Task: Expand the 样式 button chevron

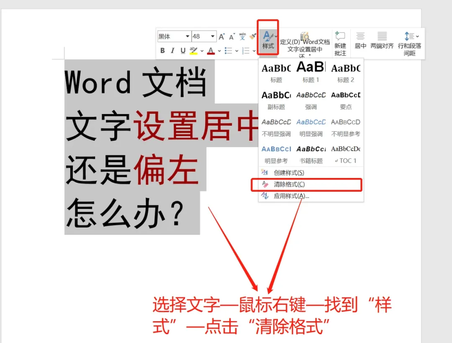Action: (276, 36)
